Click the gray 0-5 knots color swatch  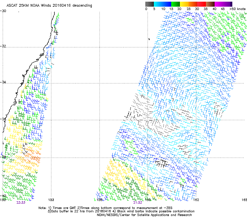pos(150,4)
